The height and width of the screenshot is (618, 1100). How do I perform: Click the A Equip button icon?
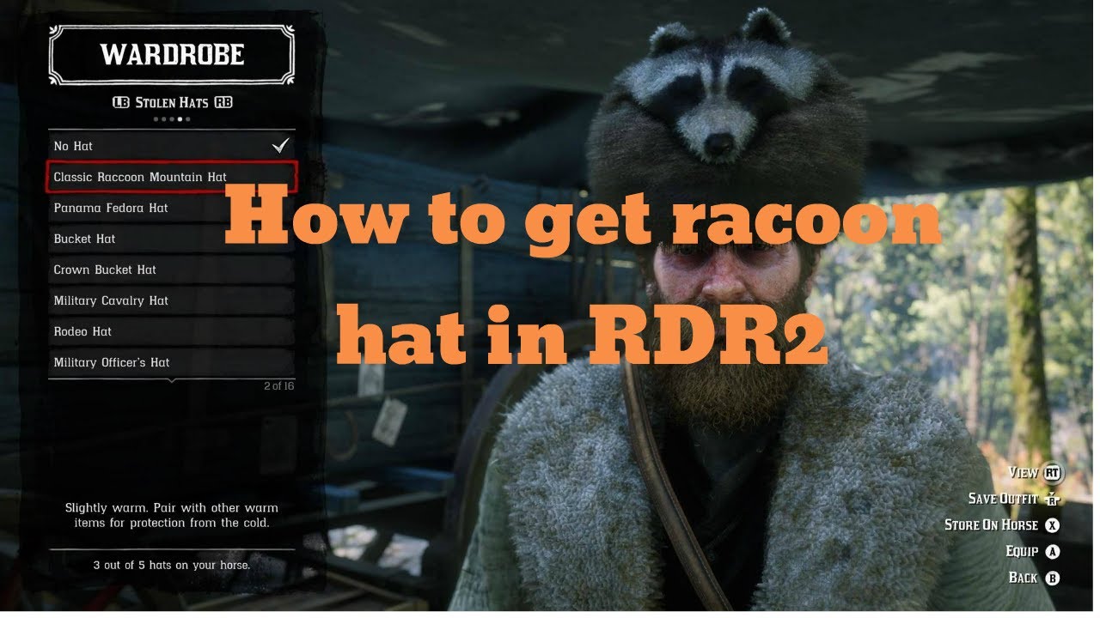1053,552
